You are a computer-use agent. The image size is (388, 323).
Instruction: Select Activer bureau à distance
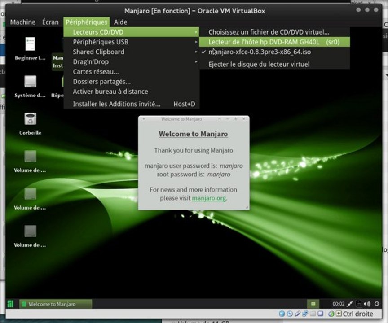131,92
